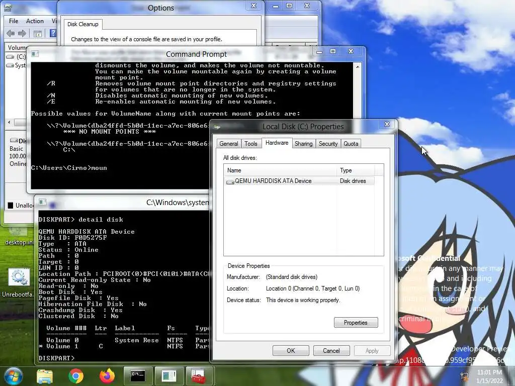The width and height of the screenshot is (515, 386).
Task: Click the Volume column header in Disk Management
Action: coord(17,48)
